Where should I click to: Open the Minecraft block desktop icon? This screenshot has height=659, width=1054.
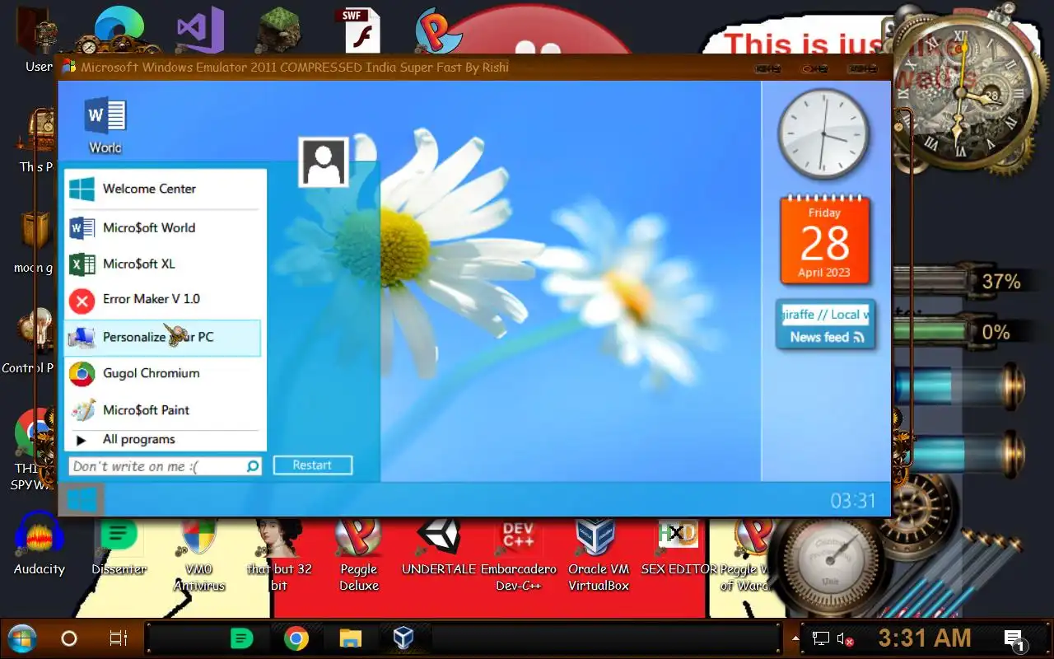[x=279, y=31]
